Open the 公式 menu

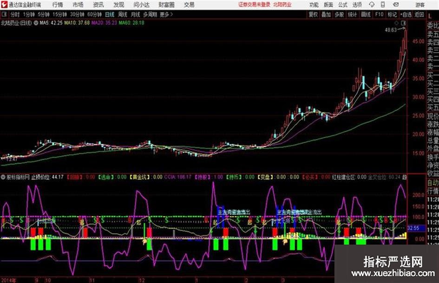pos(343,5)
